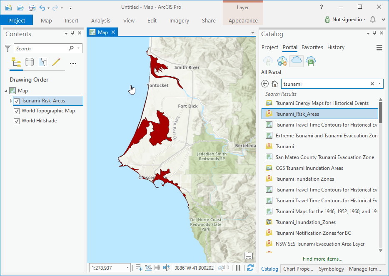The height and width of the screenshot is (276, 389).
Task: Open the Living Atlas portal icon
Action: pyautogui.click(x=311, y=61)
